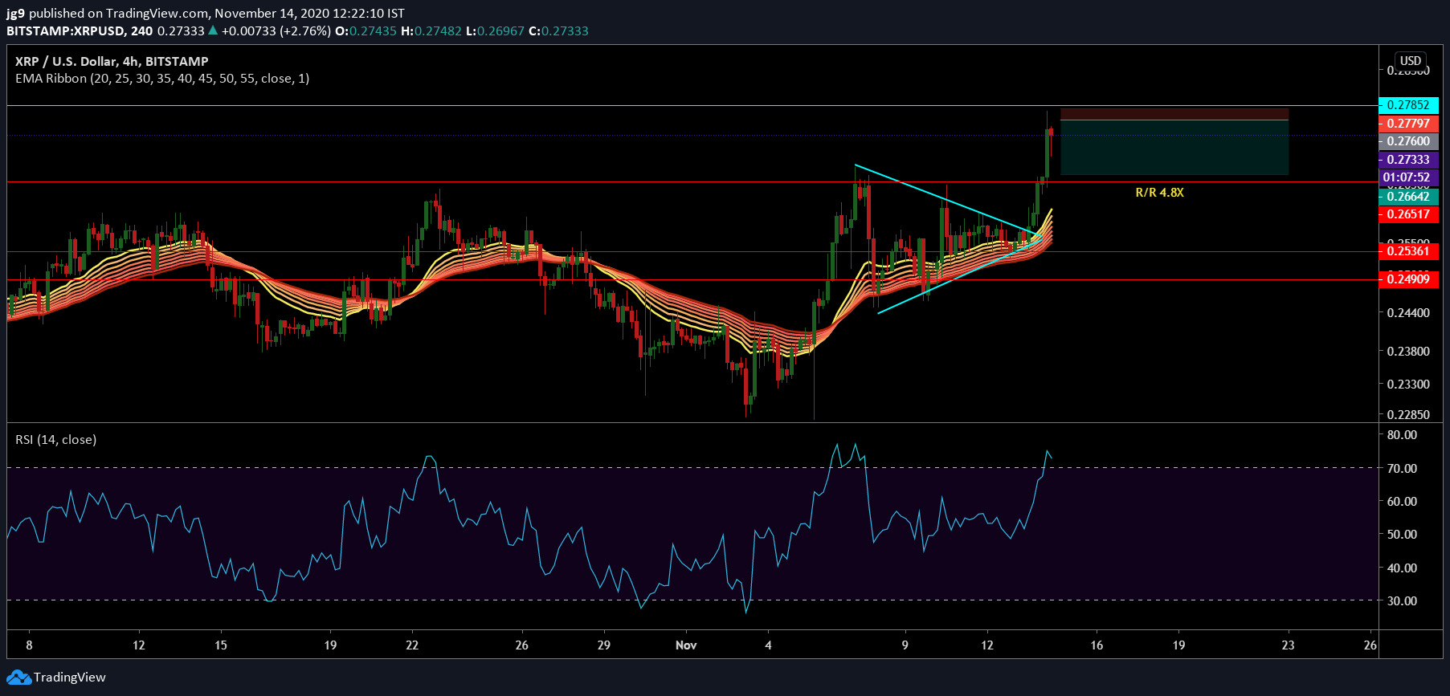
Task: Click the R/R 4.8X annotation label
Action: pyautogui.click(x=1159, y=193)
